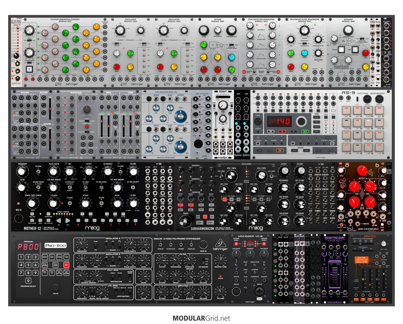
Task: Flip the Mother-32 VCO WAVE switch
Action: [38, 171]
